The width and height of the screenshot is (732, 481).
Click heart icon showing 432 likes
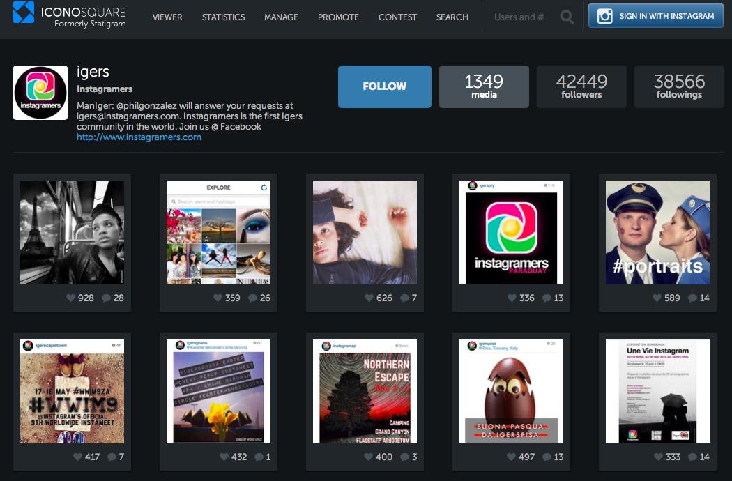(224, 457)
